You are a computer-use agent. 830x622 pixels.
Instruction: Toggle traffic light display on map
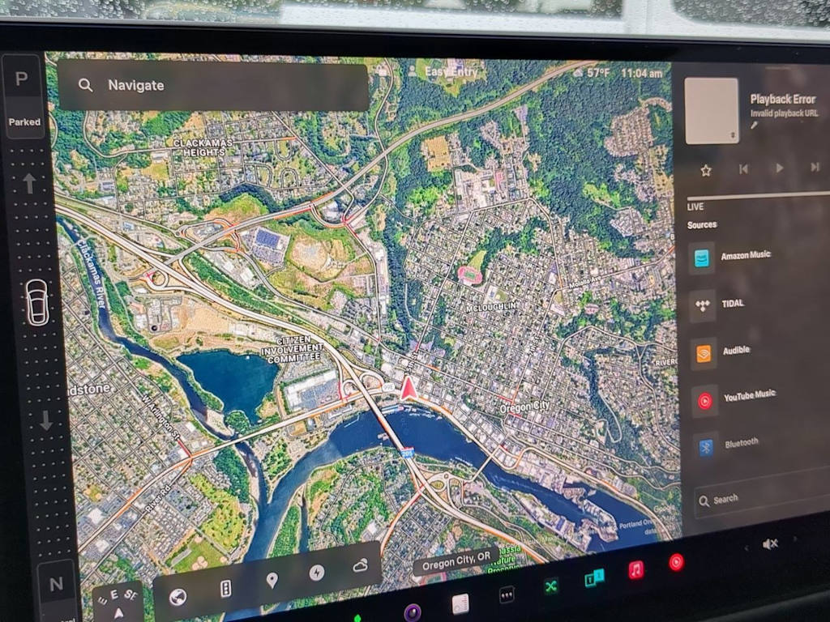tap(225, 589)
